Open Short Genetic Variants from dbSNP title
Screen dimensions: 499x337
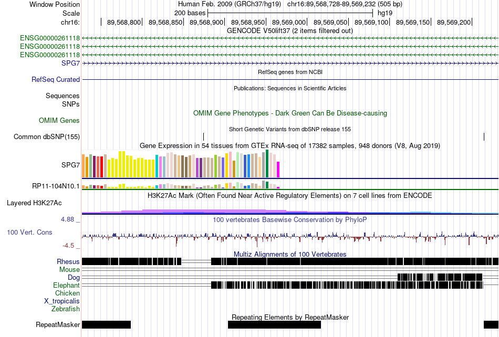290,130
